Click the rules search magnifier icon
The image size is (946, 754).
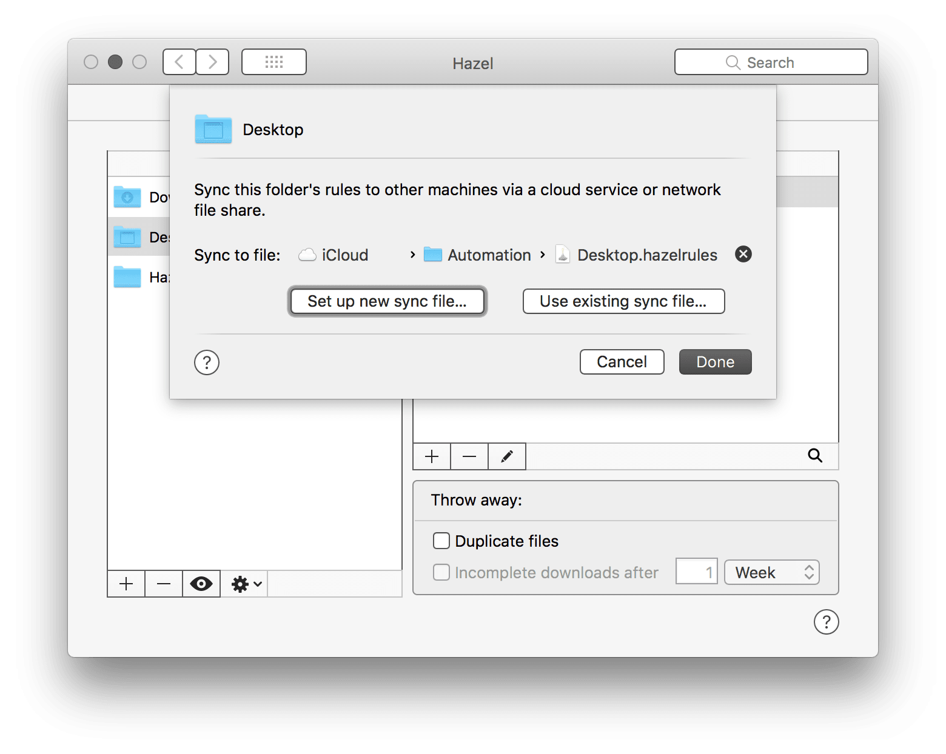(815, 456)
